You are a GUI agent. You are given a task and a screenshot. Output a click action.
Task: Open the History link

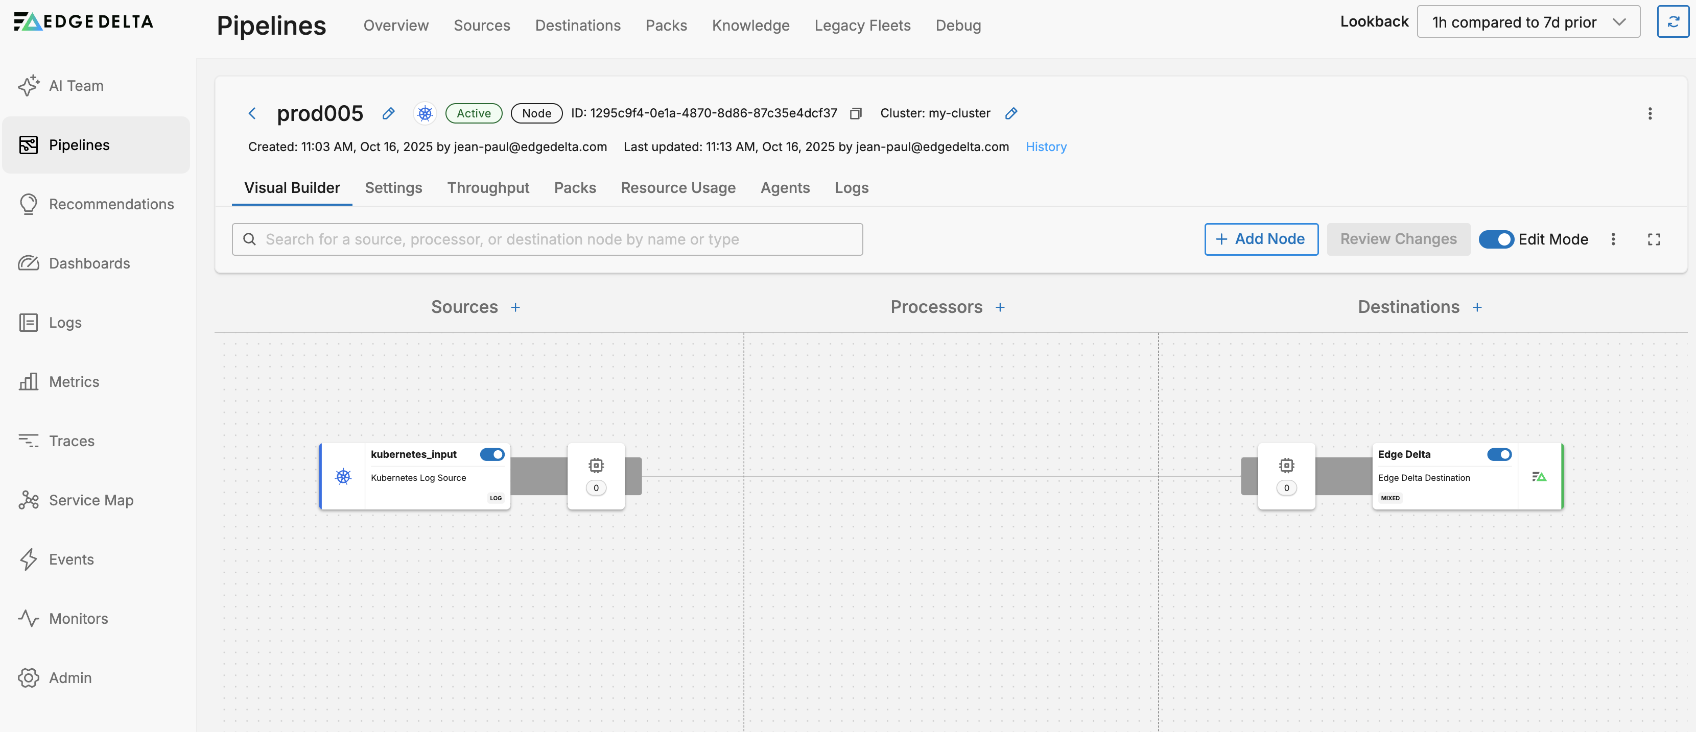pyautogui.click(x=1046, y=148)
